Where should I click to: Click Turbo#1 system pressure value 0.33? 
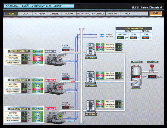coord(66,50)
